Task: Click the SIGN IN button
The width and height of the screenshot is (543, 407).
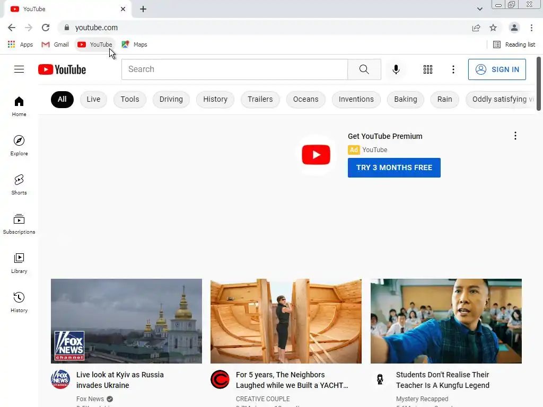Action: [497, 69]
